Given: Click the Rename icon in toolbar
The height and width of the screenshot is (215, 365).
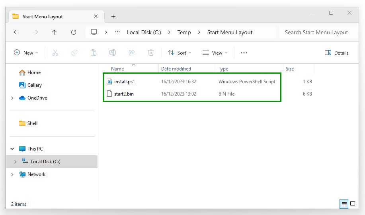Looking at the screenshot, I should click(x=113, y=53).
